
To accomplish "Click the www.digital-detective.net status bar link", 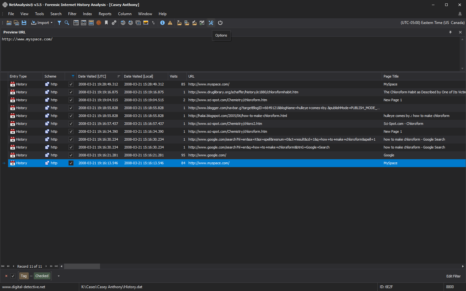I will point(24,287).
